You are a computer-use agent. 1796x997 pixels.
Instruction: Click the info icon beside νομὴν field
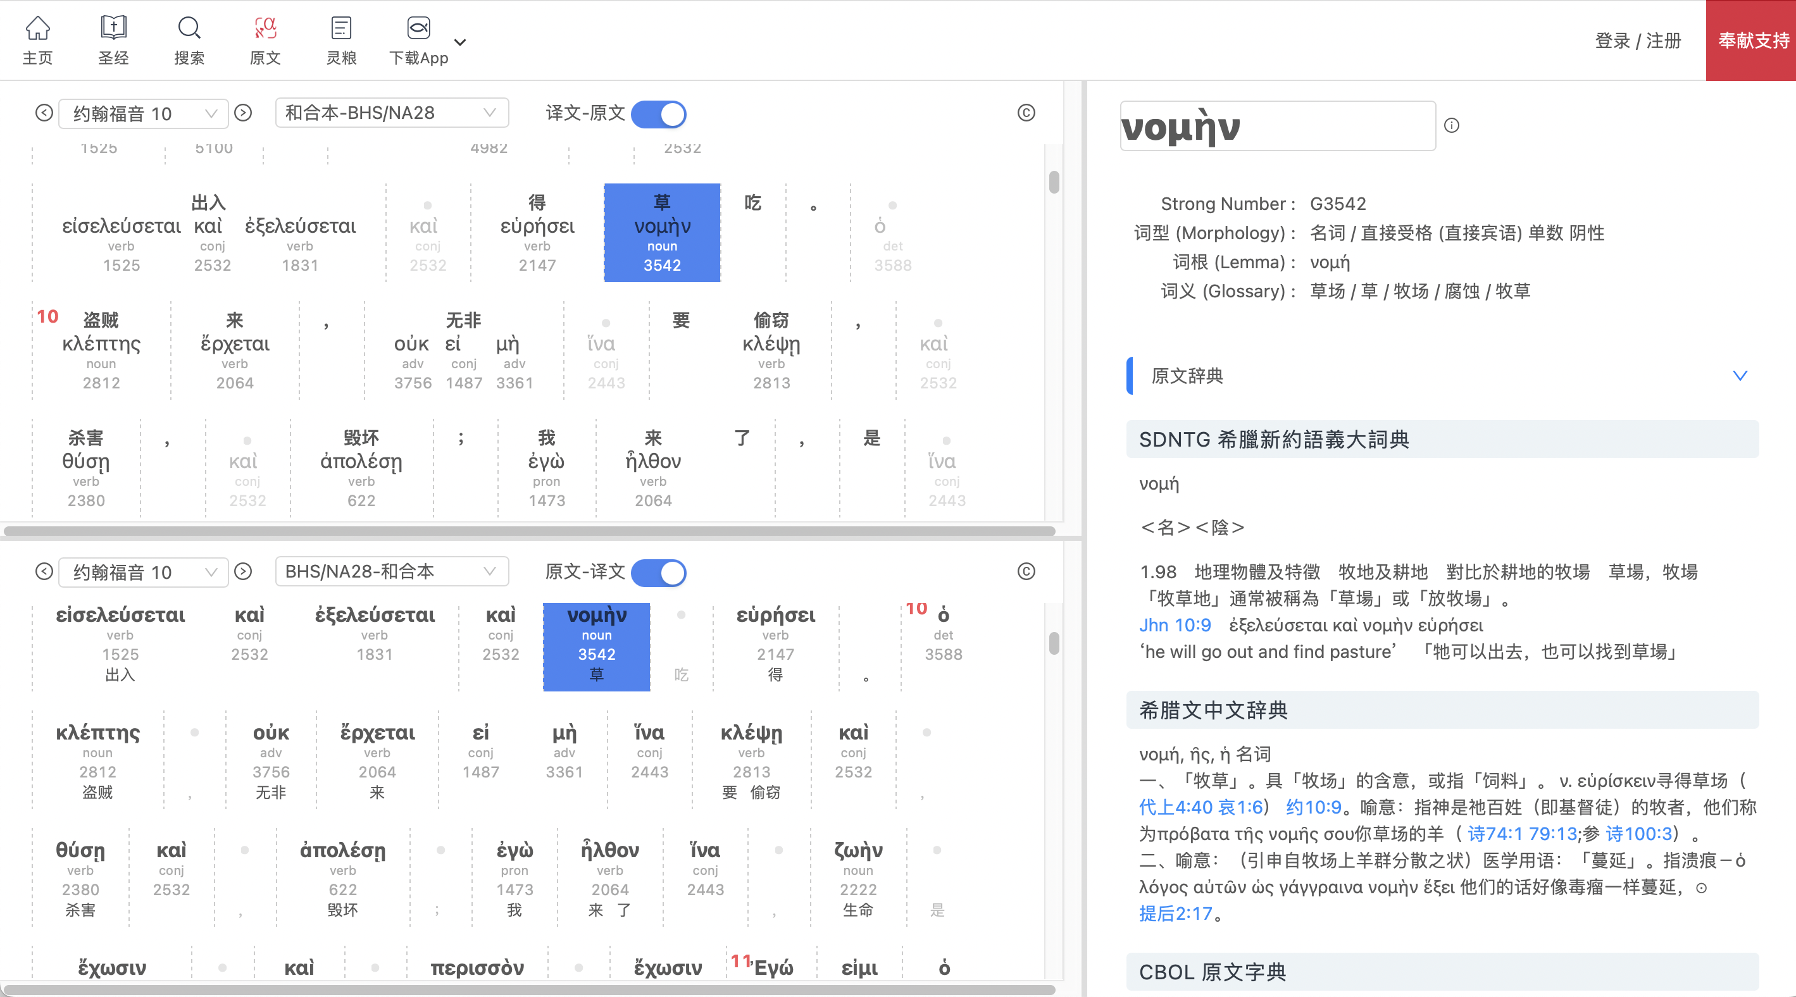[1452, 125]
